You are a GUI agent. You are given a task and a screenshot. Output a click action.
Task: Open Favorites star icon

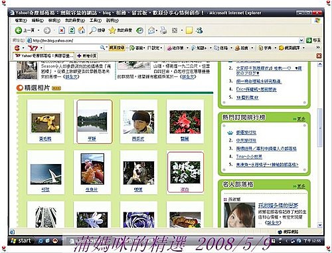(x=112, y=31)
